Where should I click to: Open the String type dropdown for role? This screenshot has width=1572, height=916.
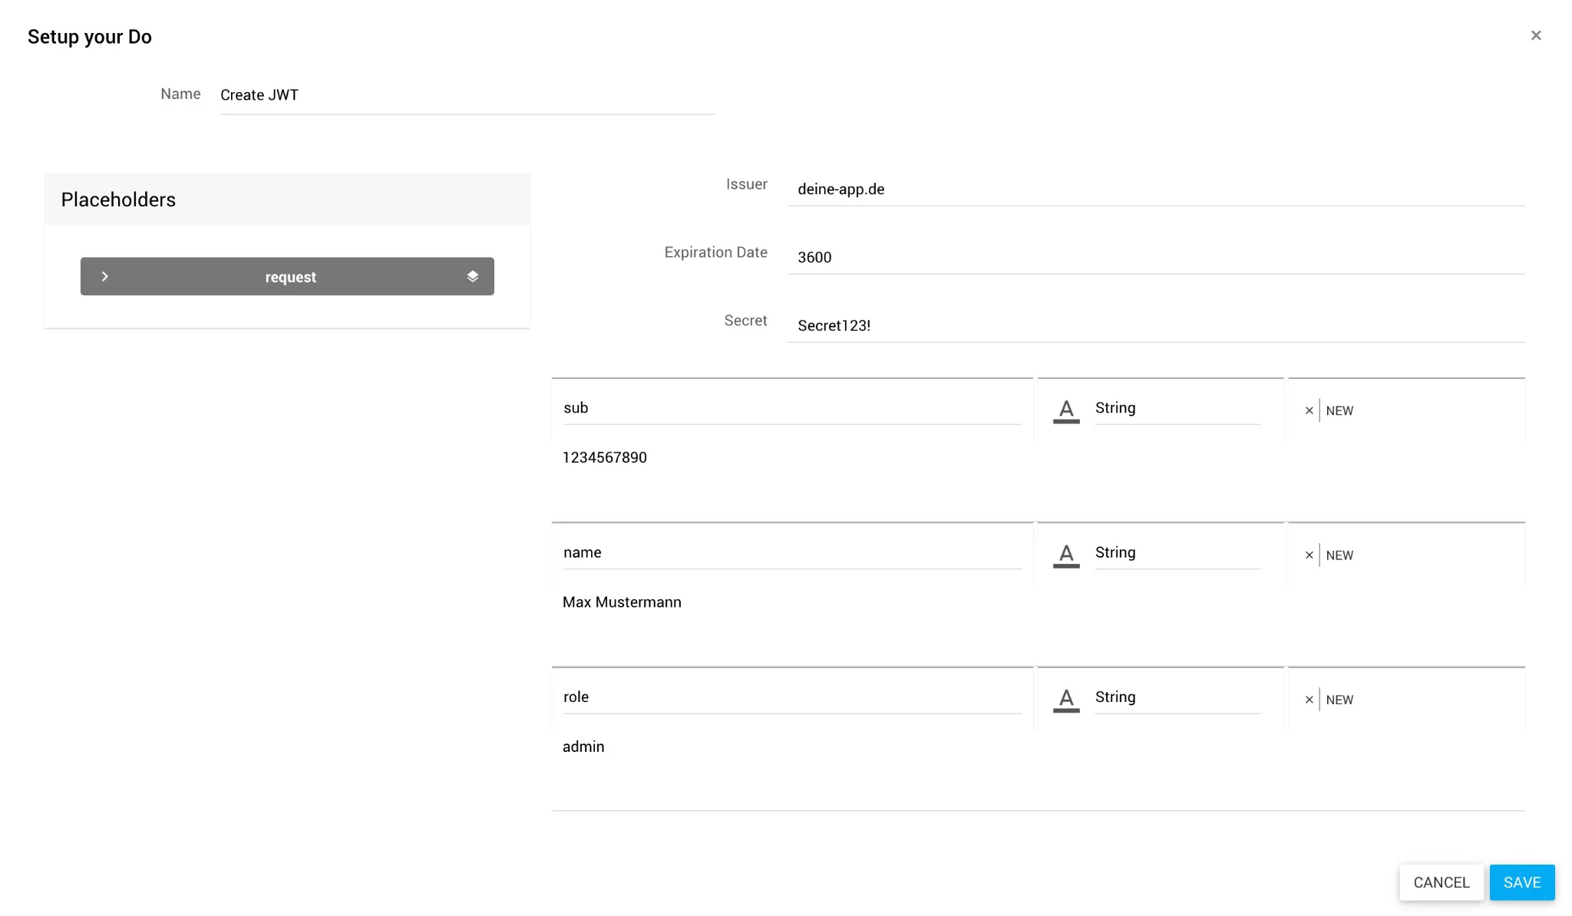(1176, 697)
